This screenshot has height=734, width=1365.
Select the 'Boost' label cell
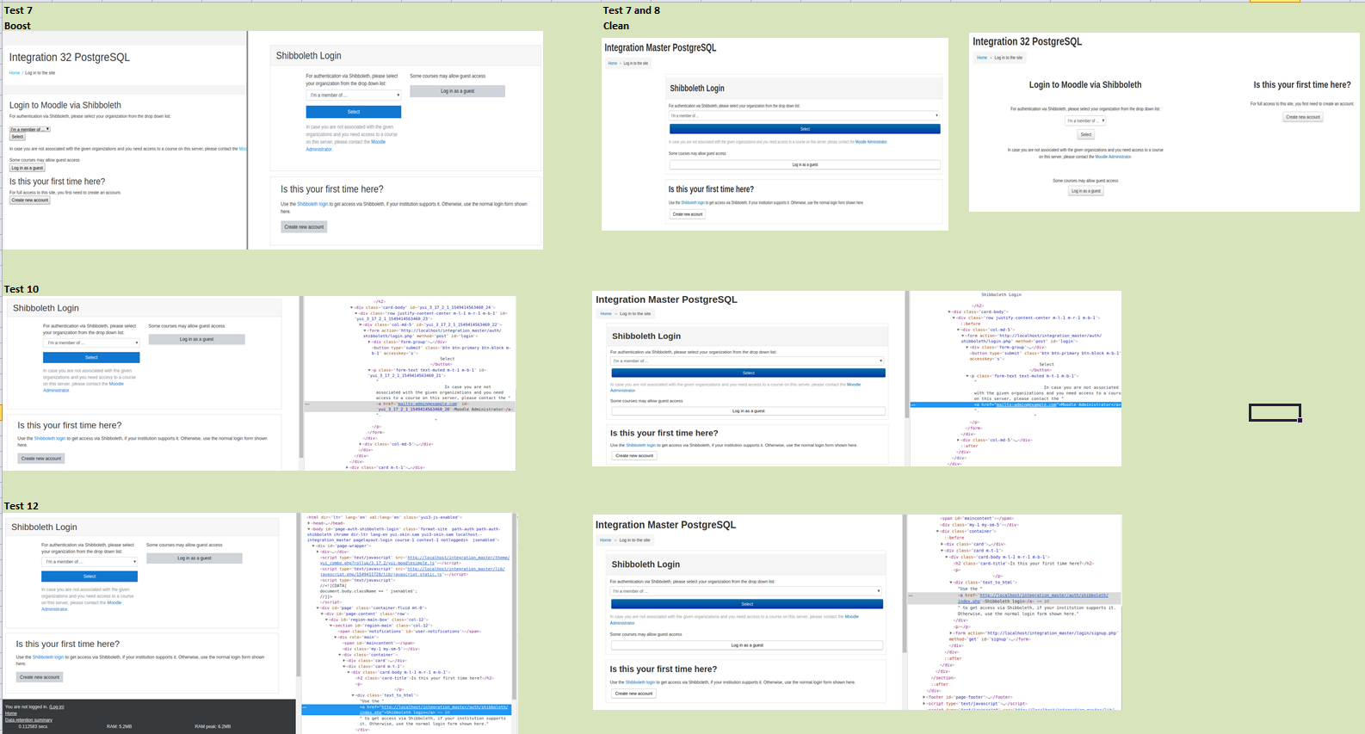click(17, 26)
